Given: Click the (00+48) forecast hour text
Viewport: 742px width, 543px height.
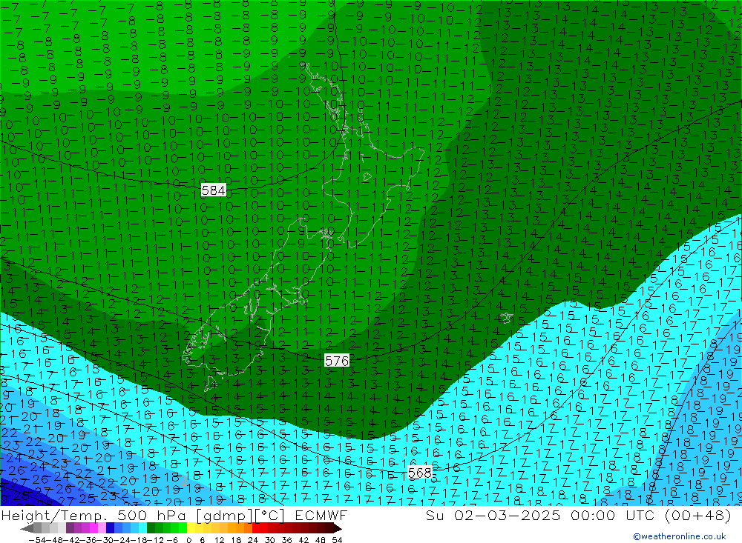Looking at the screenshot, I should pos(698,516).
